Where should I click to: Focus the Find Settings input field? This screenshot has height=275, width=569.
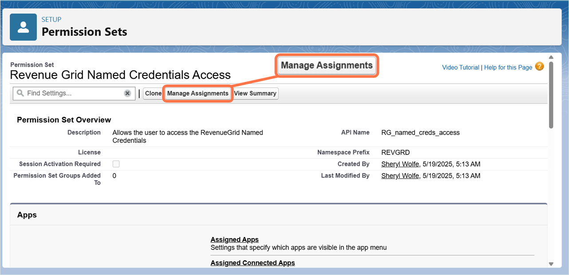pos(74,93)
